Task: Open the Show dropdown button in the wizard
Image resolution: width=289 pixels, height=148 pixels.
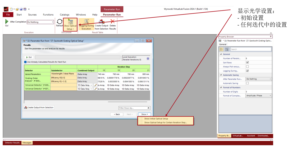Action: [144, 114]
